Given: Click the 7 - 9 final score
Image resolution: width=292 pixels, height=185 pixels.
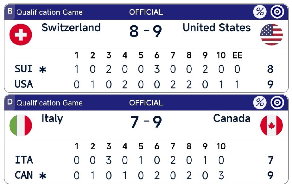Looking at the screenshot, I should tap(146, 122).
